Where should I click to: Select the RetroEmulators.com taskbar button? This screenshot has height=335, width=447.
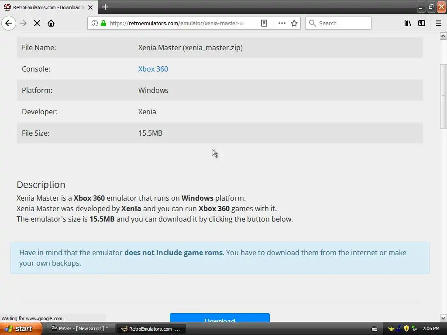(x=151, y=329)
